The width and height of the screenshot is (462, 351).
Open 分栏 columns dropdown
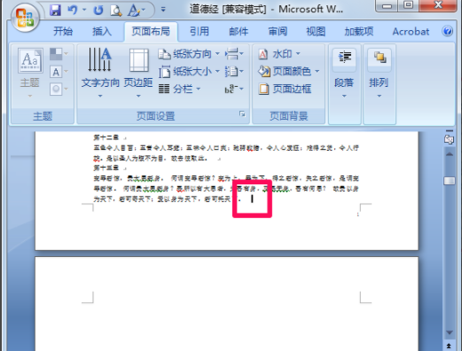point(179,89)
